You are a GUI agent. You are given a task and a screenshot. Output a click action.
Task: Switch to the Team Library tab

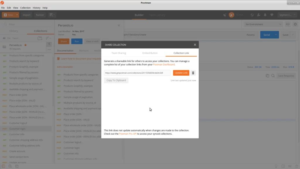157,15
